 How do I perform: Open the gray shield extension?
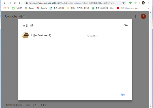pyautogui.click(x=135, y=3)
